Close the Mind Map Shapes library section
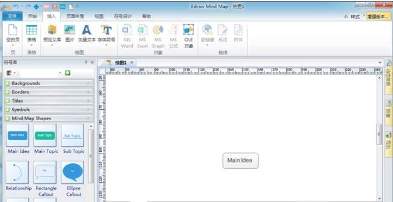 tap(88, 118)
